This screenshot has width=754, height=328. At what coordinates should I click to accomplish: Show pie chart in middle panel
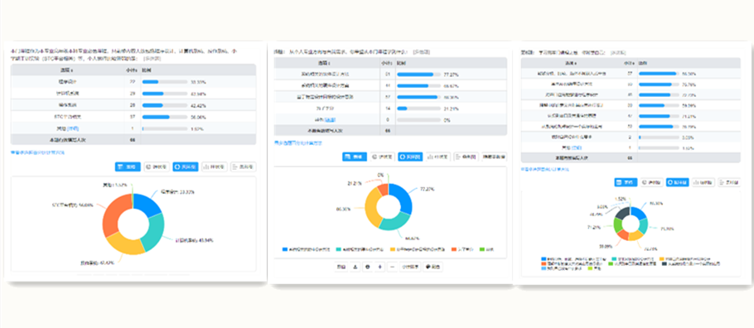pos(382,157)
